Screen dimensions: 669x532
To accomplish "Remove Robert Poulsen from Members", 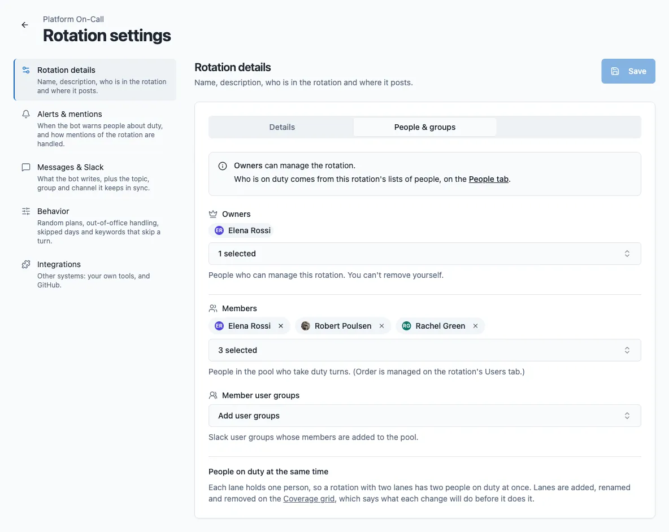I will pyautogui.click(x=381, y=326).
